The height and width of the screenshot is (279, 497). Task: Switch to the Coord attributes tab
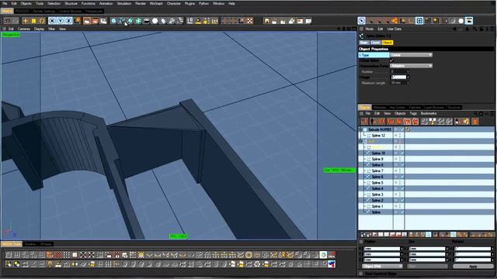[x=375, y=43]
